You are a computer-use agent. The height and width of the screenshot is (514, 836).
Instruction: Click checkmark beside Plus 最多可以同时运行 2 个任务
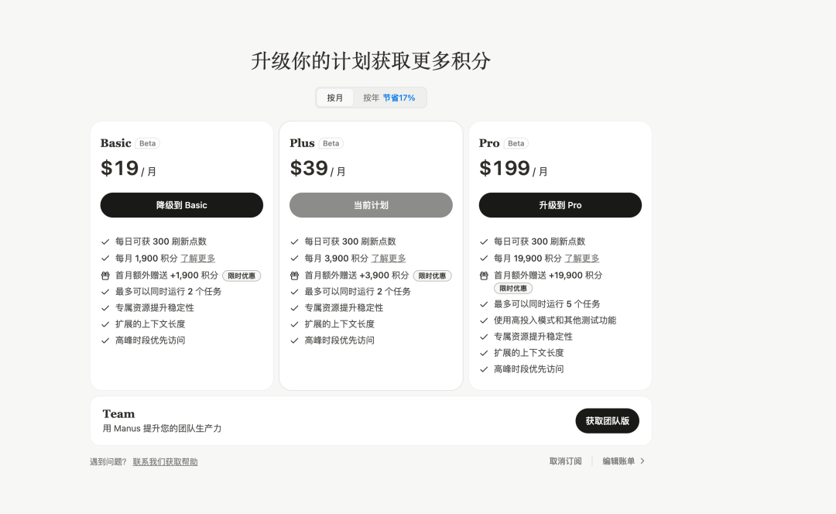coord(294,292)
